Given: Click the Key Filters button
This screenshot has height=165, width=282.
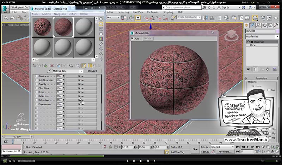Looking at the screenshot, I should 225,152.
